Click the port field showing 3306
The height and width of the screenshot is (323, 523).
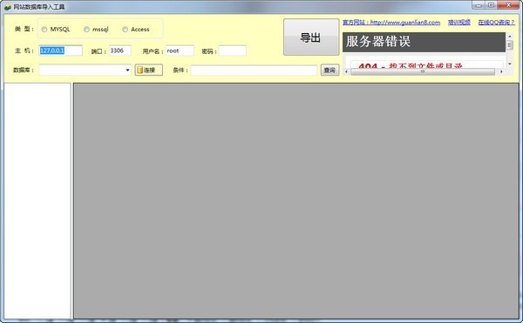[x=120, y=50]
